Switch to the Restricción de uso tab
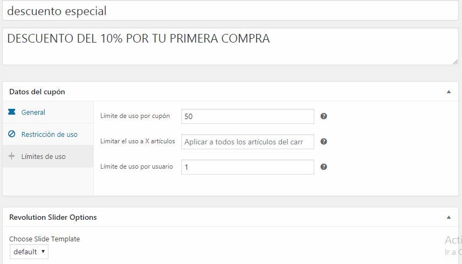The width and height of the screenshot is (462, 264). [48, 134]
